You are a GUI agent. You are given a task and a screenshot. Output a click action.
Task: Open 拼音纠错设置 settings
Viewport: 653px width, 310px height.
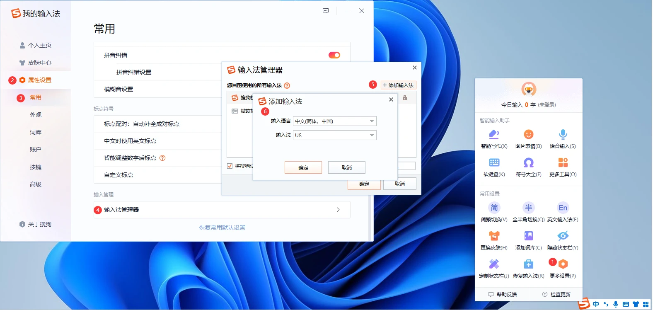[x=134, y=72]
